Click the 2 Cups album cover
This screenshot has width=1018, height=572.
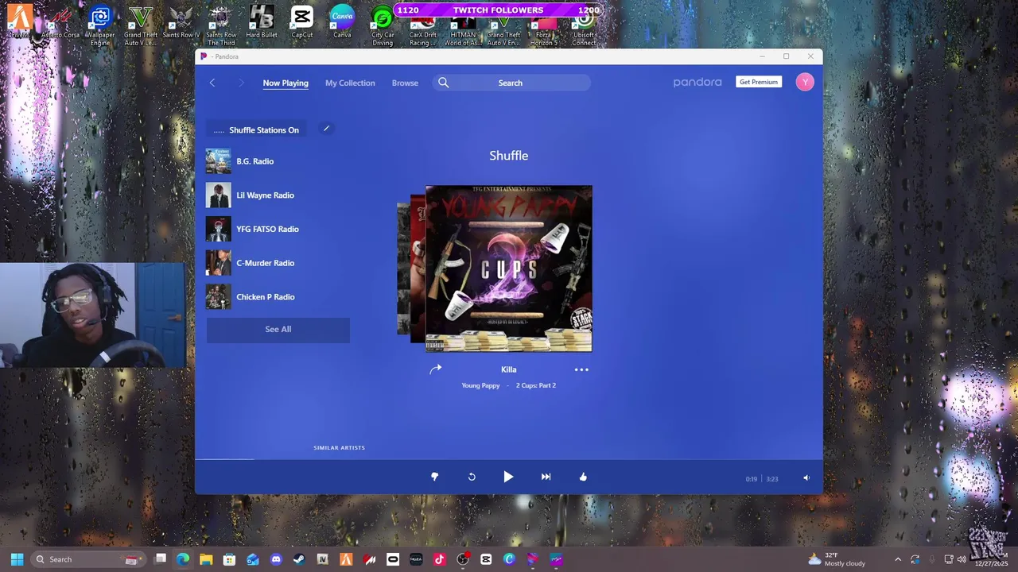[509, 269]
